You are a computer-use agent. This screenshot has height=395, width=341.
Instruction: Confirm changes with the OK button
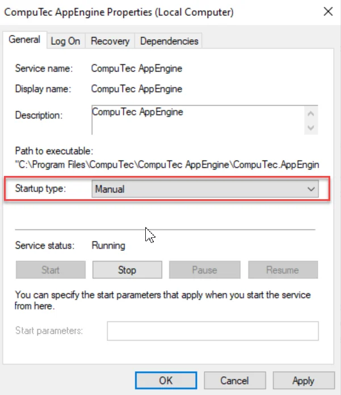point(166,381)
